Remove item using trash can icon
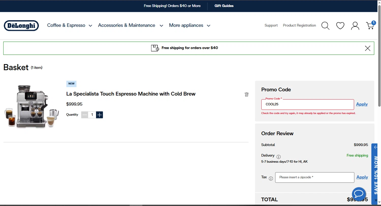 pyautogui.click(x=246, y=95)
